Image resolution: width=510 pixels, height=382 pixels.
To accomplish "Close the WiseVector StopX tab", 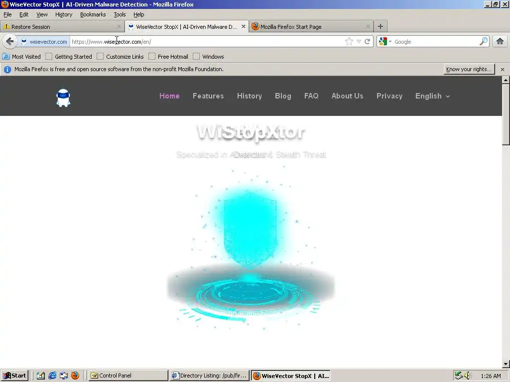I will point(243,26).
